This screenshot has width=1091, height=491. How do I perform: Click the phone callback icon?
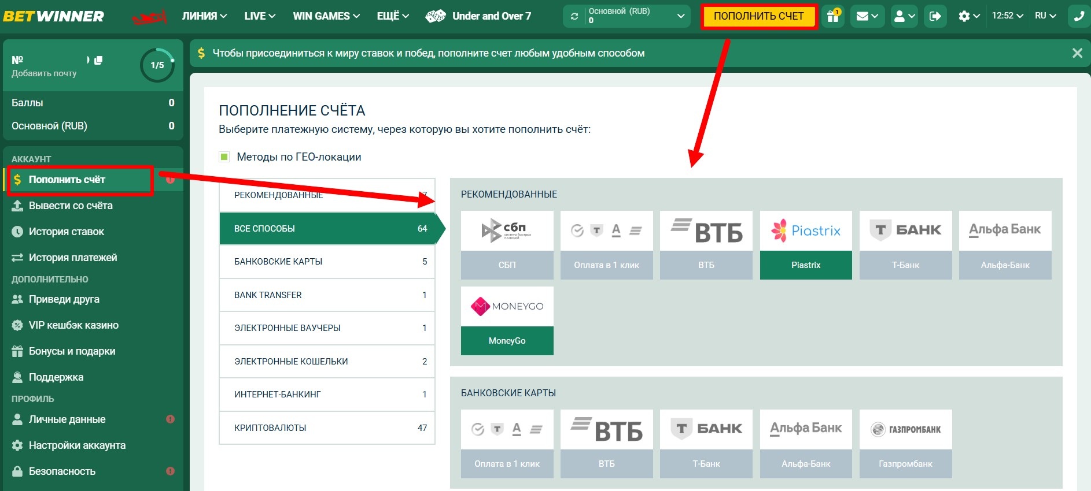click(1079, 16)
